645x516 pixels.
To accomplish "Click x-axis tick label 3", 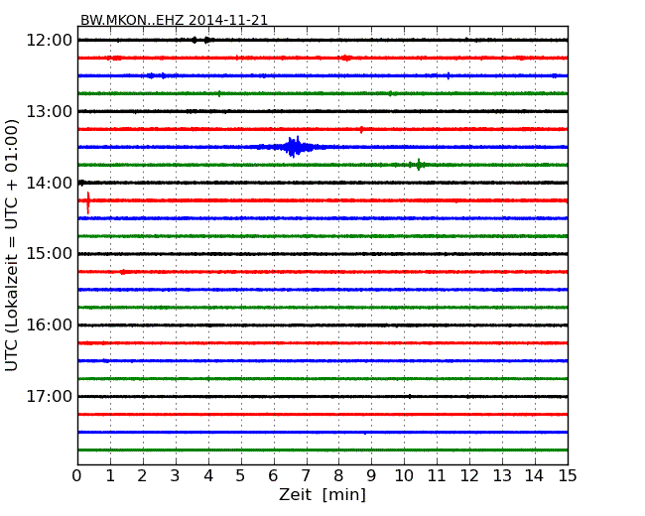I will click(x=176, y=475).
